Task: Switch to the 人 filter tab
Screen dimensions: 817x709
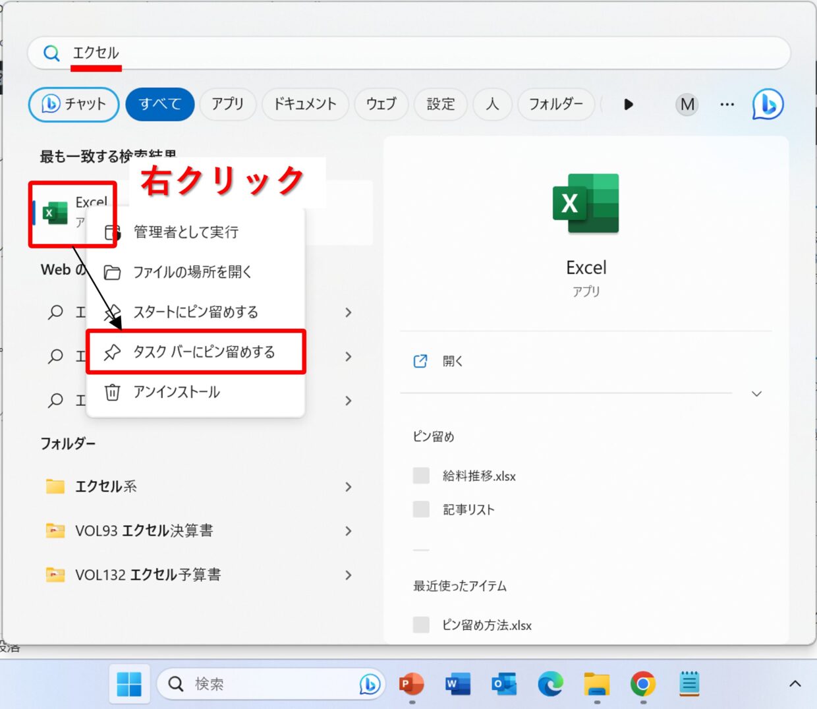Action: [492, 104]
